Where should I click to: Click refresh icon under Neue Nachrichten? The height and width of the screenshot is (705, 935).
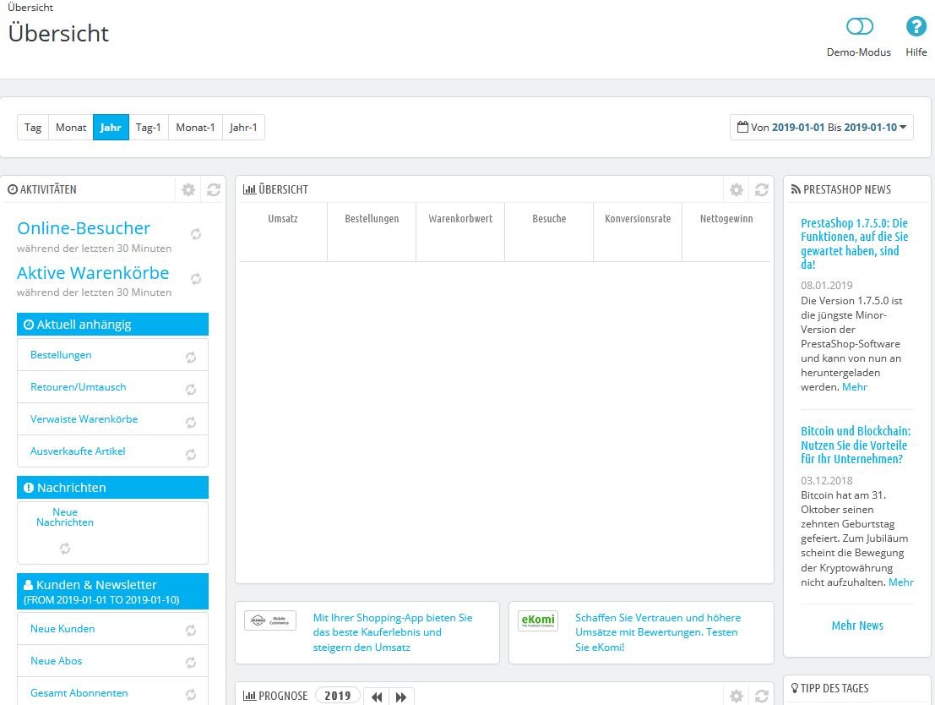(65, 548)
